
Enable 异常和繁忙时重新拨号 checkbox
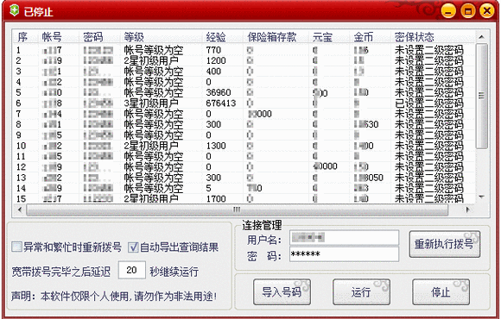[x=17, y=247]
